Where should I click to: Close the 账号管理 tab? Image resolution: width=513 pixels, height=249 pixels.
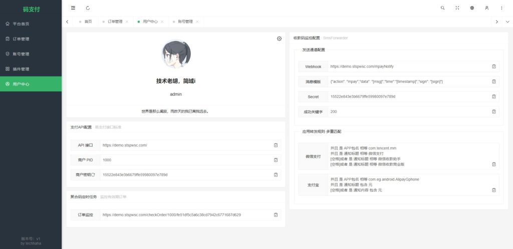click(197, 22)
